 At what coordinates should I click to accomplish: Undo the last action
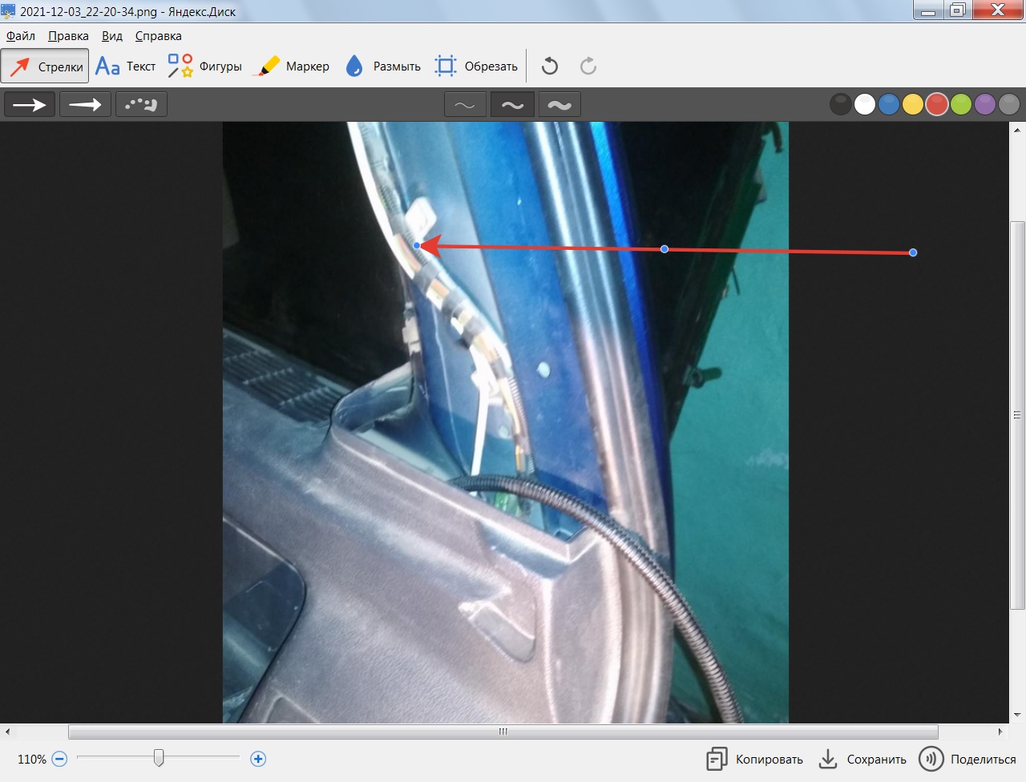point(550,67)
